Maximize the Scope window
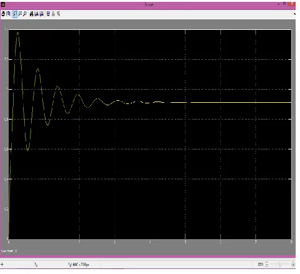 tap(284, 4)
